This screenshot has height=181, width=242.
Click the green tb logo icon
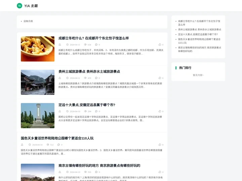coord(19,6)
